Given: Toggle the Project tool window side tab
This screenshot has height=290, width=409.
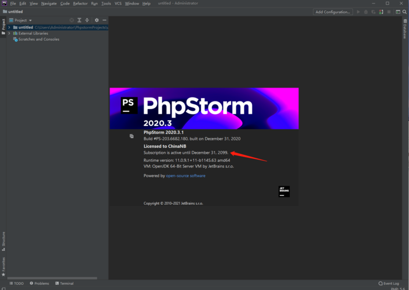Looking at the screenshot, I should pos(3,27).
